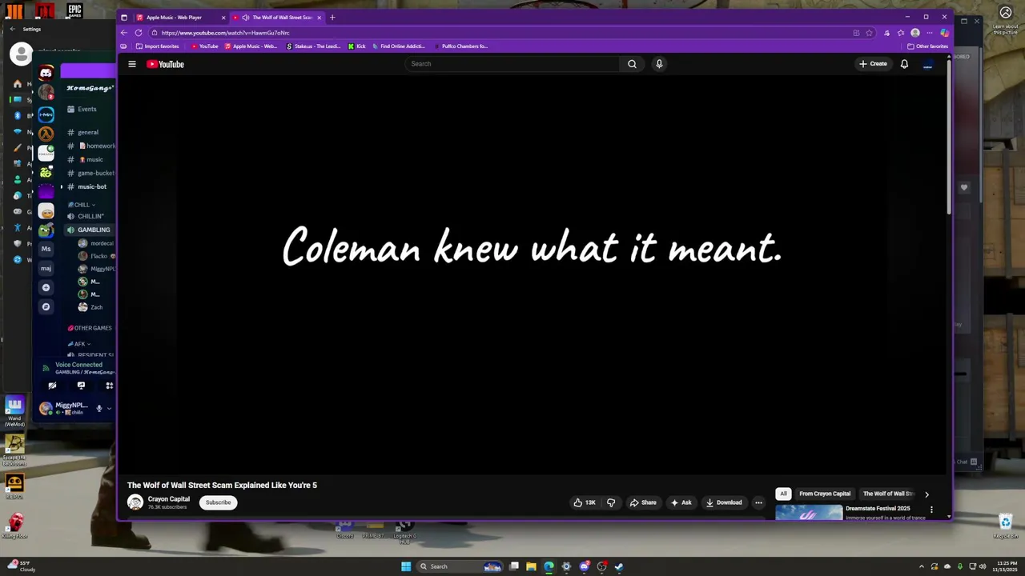Select The Wolf of Wall Street chip
The width and height of the screenshot is (1025, 576).
[x=888, y=494]
